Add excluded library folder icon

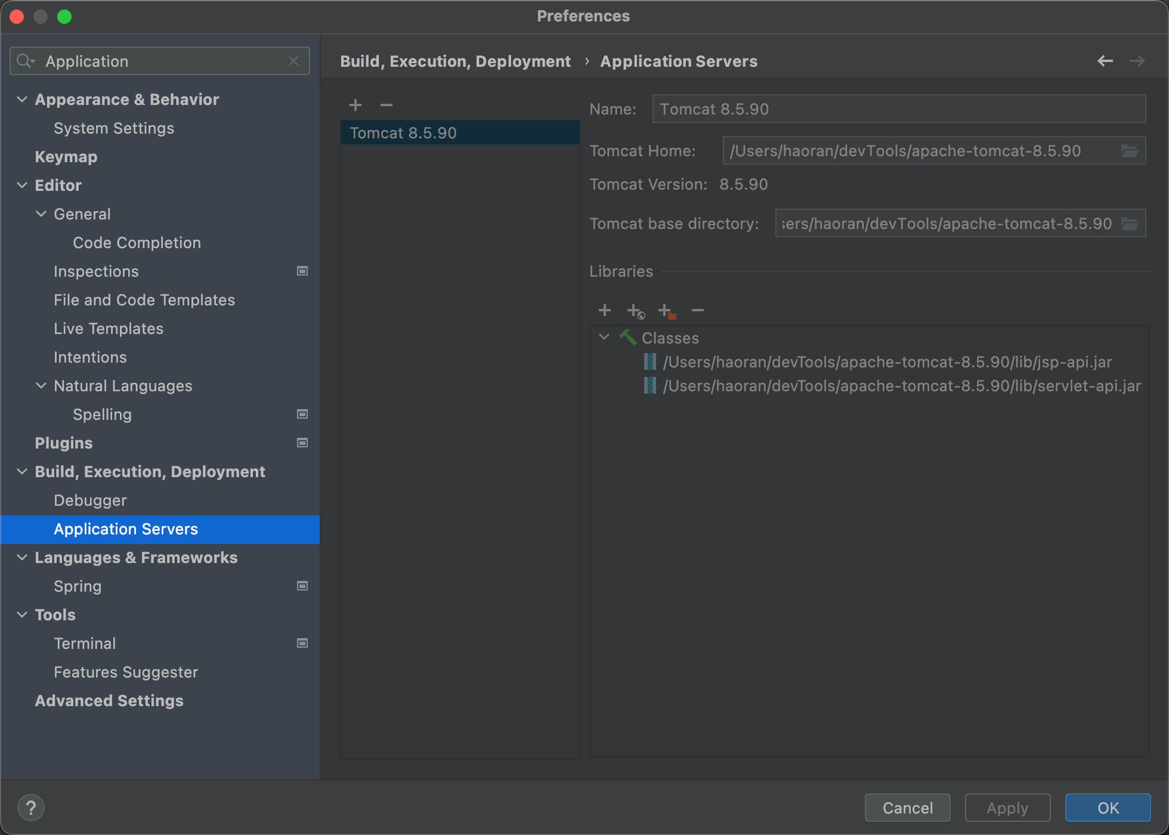click(667, 311)
